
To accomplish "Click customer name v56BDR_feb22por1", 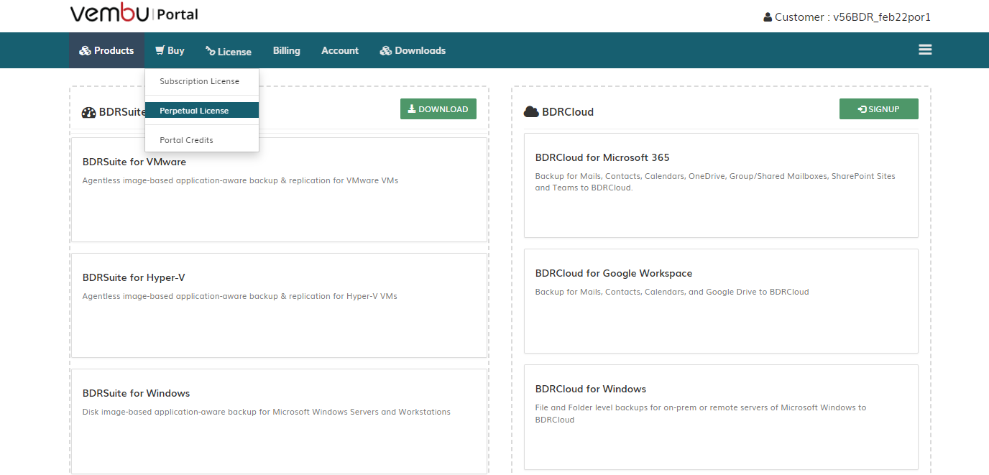I will (x=882, y=17).
